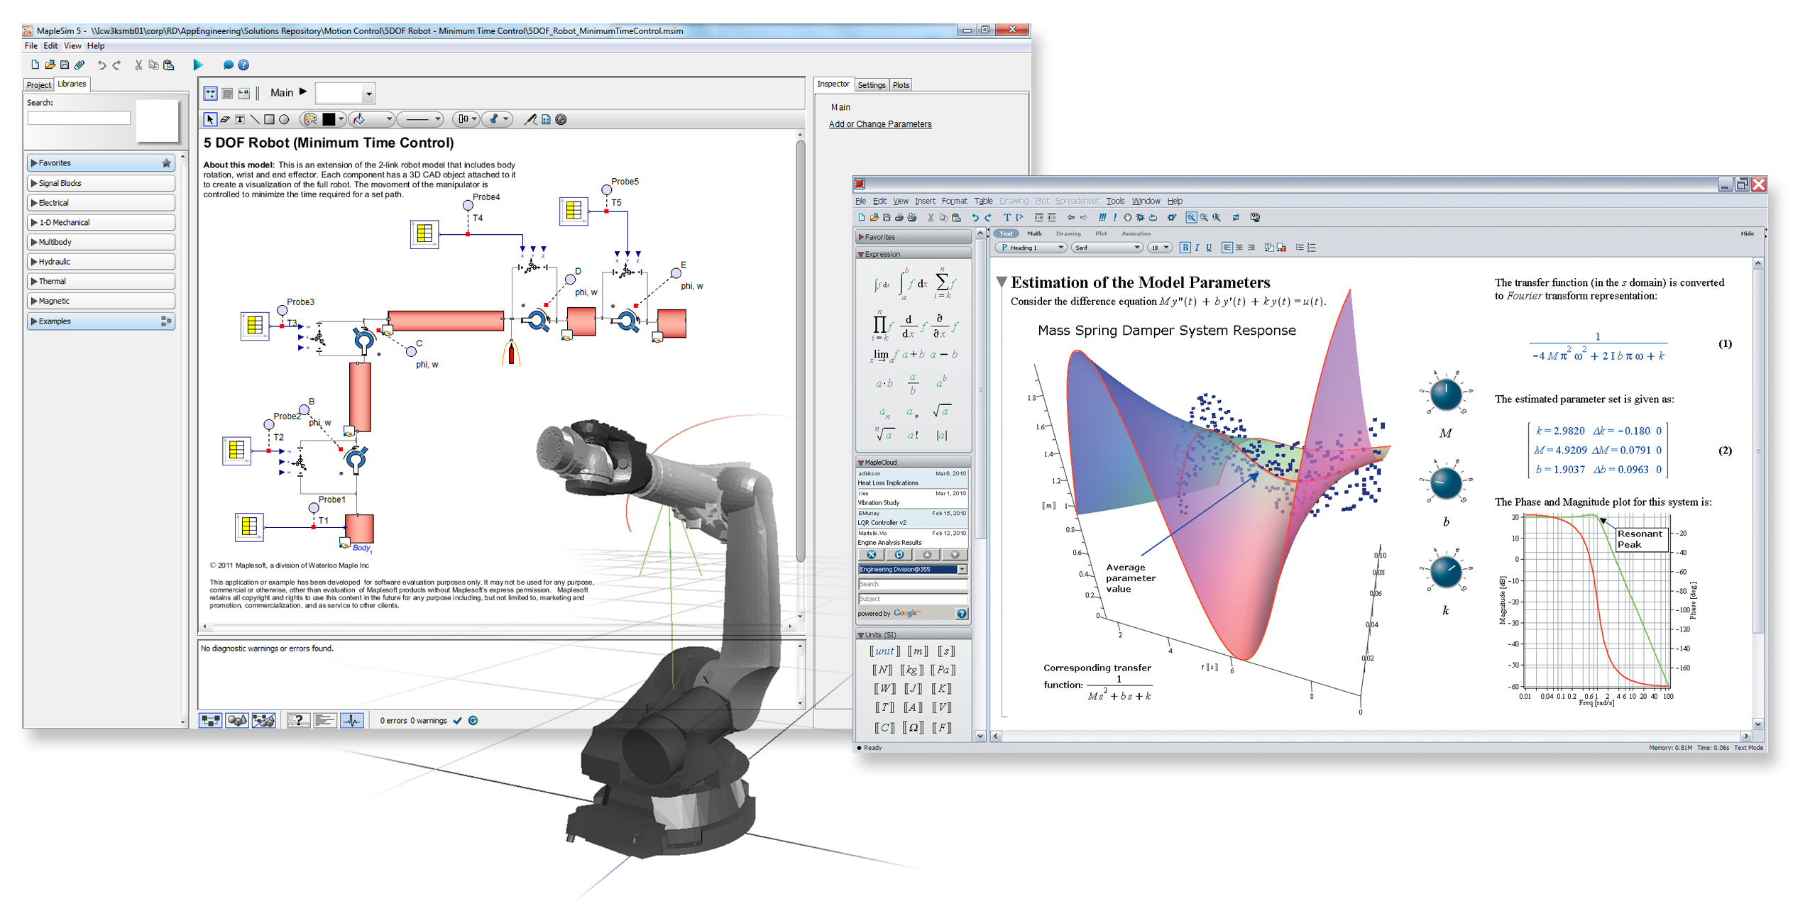The image size is (1810, 911).
Task: Toggle the Text input mode pill in Maple
Action: (x=1007, y=233)
